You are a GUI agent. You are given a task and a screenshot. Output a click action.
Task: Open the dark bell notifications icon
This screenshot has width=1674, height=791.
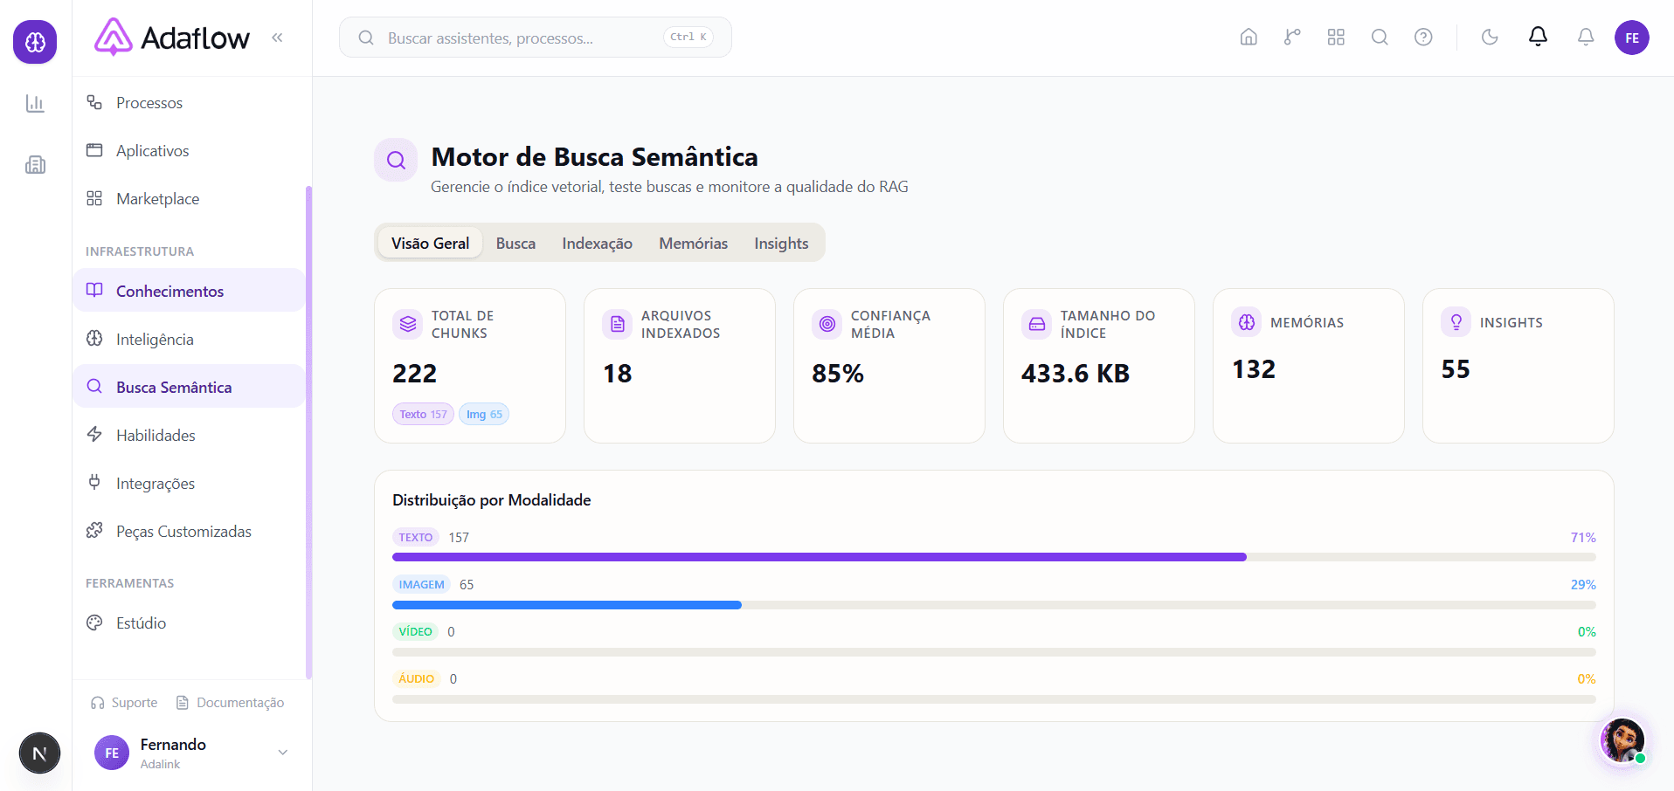[x=1538, y=37]
